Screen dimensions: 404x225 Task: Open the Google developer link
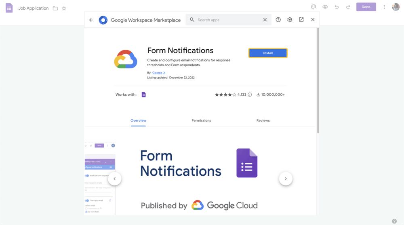(157, 73)
